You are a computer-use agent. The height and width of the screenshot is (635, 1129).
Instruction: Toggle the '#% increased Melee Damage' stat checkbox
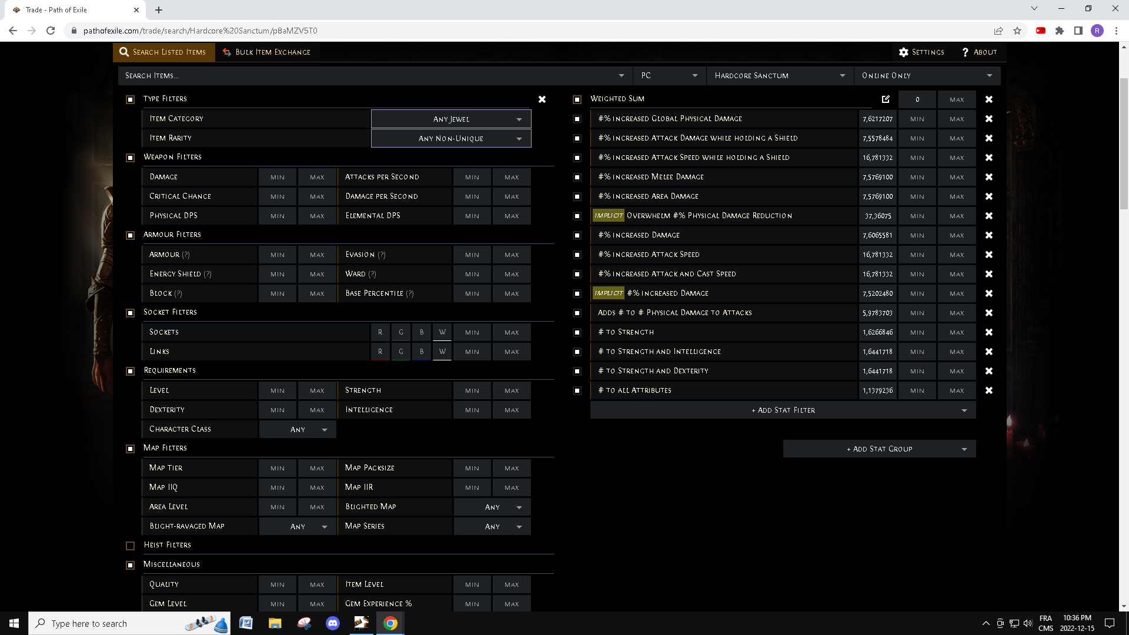tap(577, 176)
